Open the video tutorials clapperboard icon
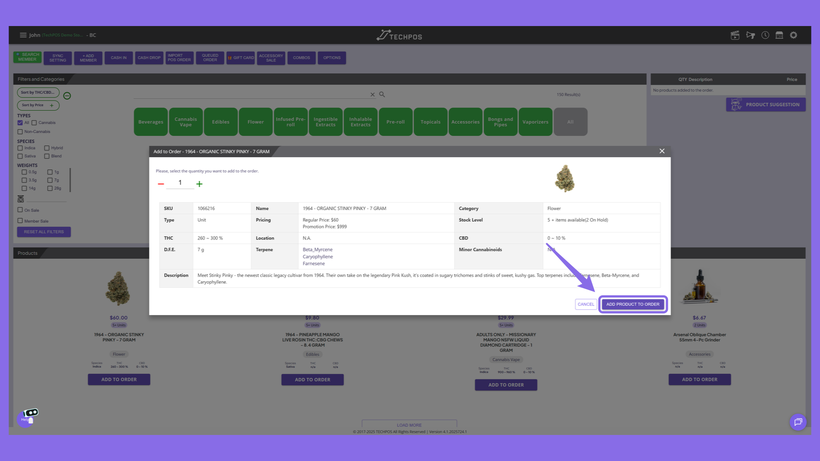 735,35
